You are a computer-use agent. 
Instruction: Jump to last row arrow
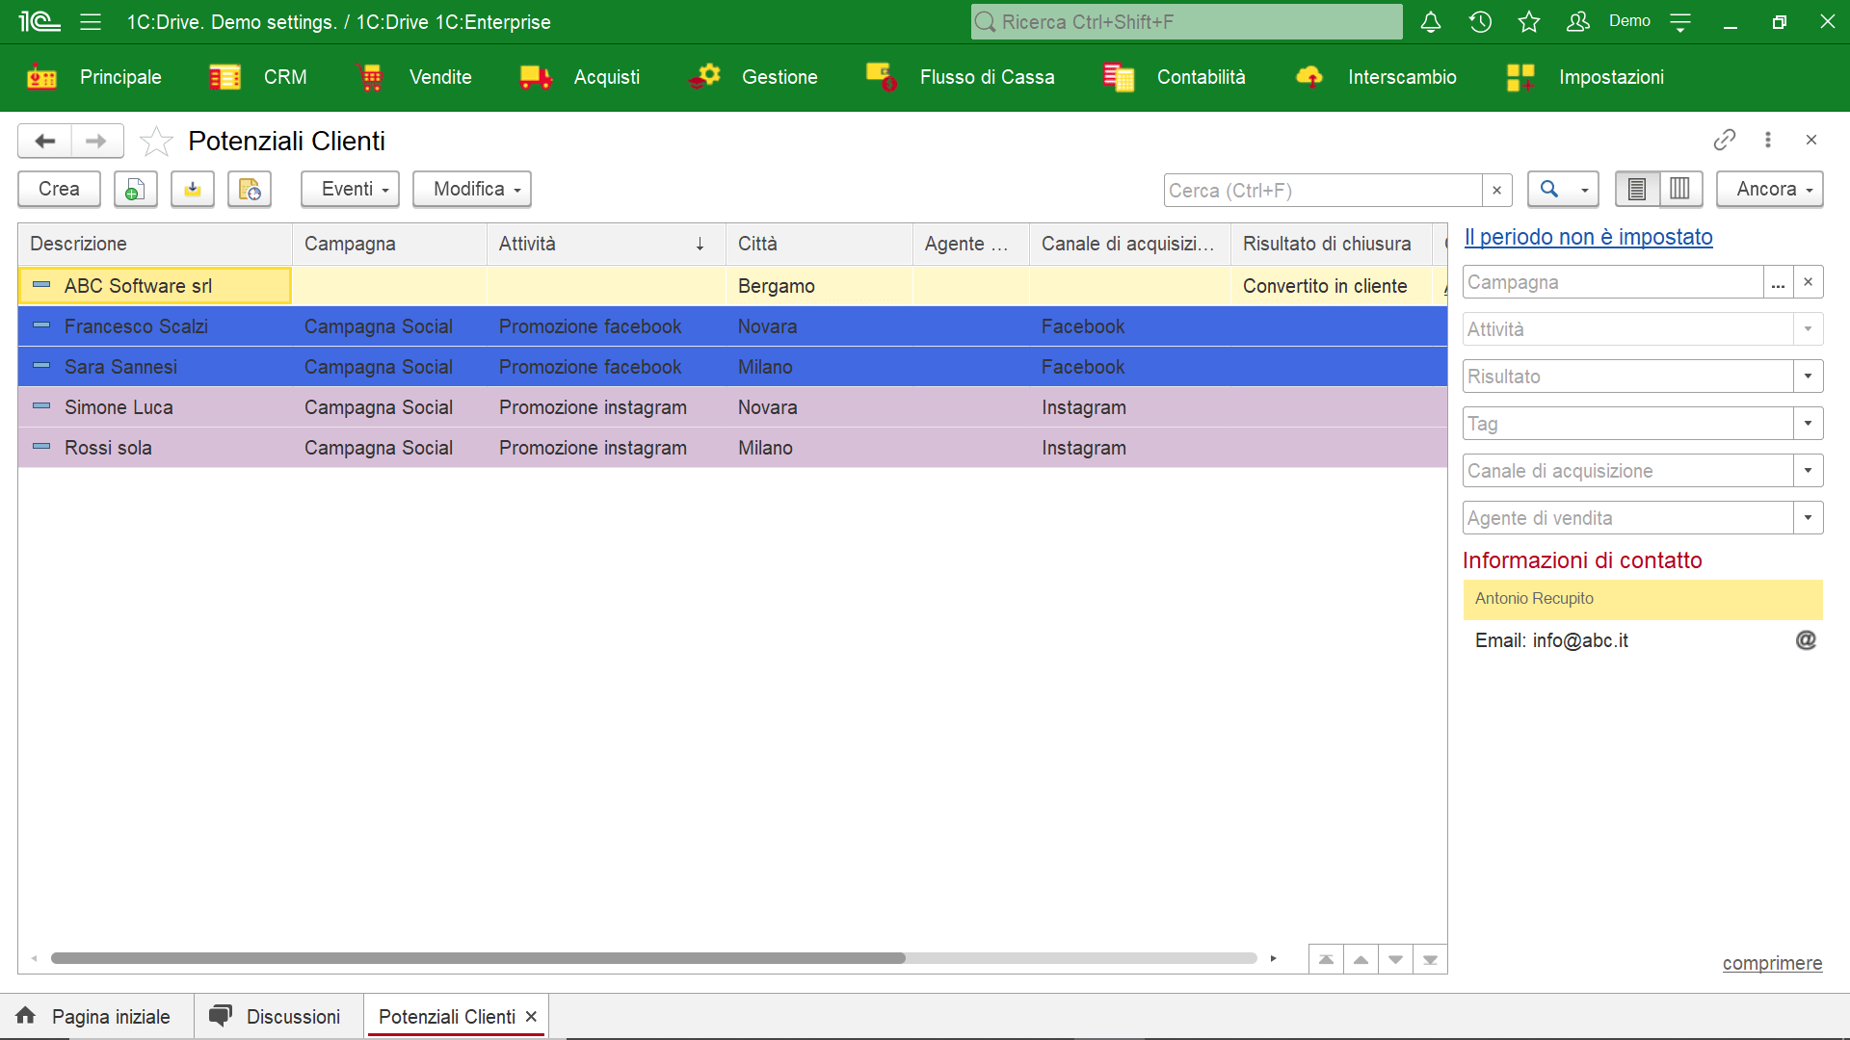[x=1430, y=959]
